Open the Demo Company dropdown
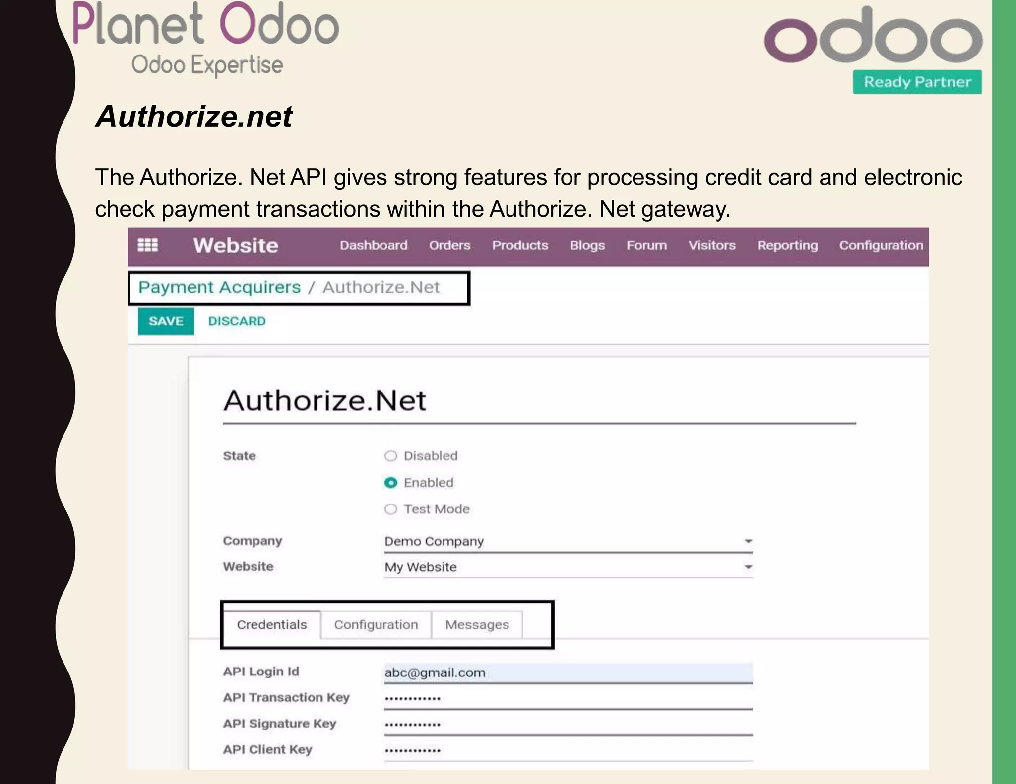 click(x=569, y=542)
